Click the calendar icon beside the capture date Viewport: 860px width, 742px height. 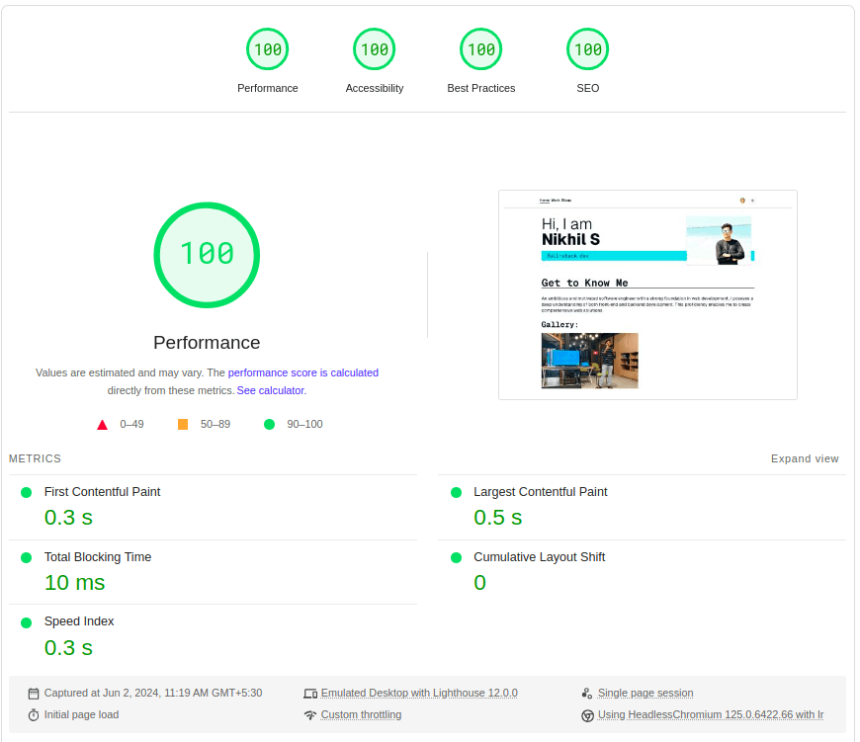point(33,693)
